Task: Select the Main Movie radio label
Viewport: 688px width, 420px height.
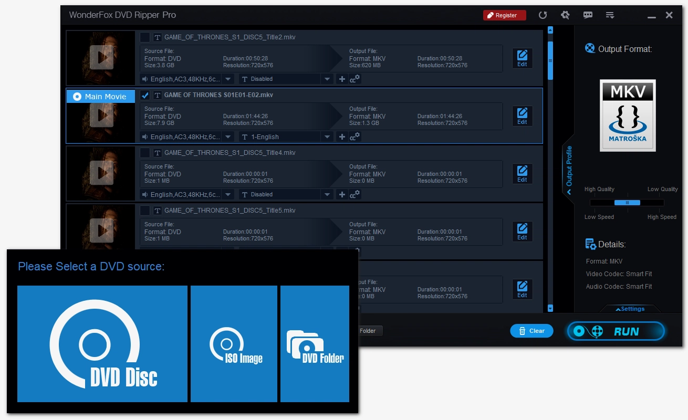Action: (x=100, y=97)
